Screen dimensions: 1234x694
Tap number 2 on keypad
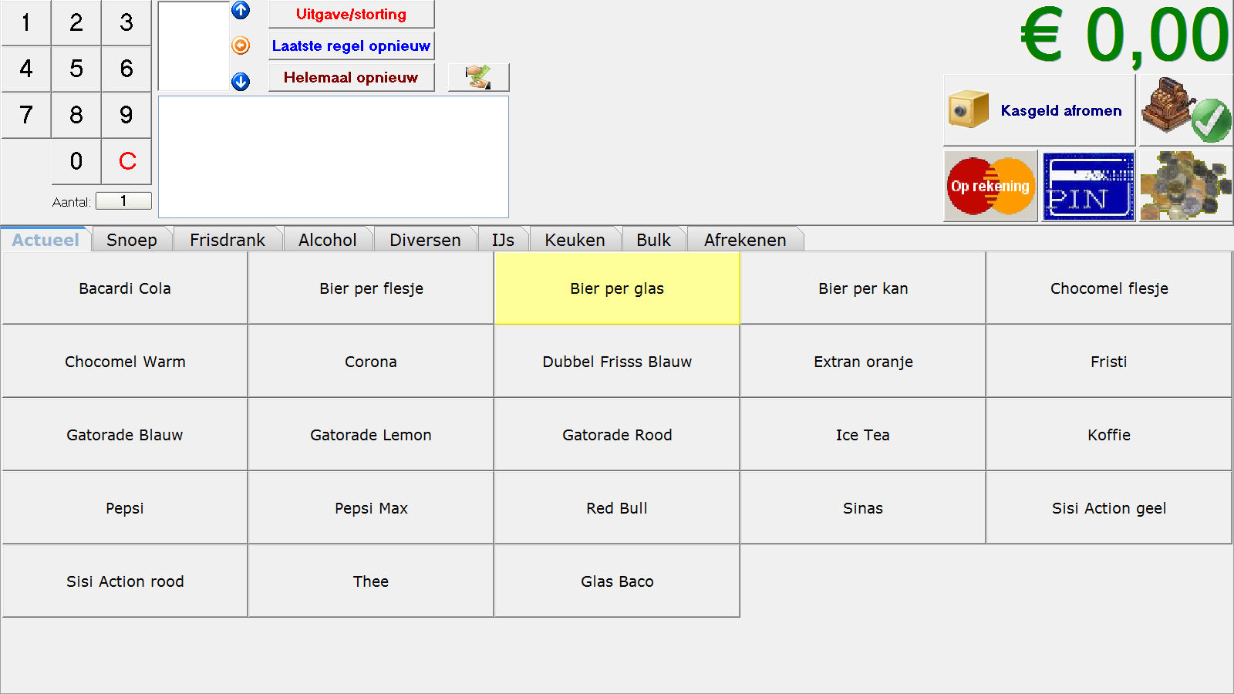[x=76, y=22]
